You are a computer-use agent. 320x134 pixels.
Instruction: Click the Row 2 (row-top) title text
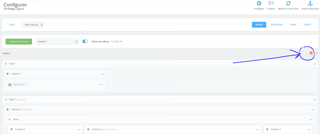[x=17, y=99]
